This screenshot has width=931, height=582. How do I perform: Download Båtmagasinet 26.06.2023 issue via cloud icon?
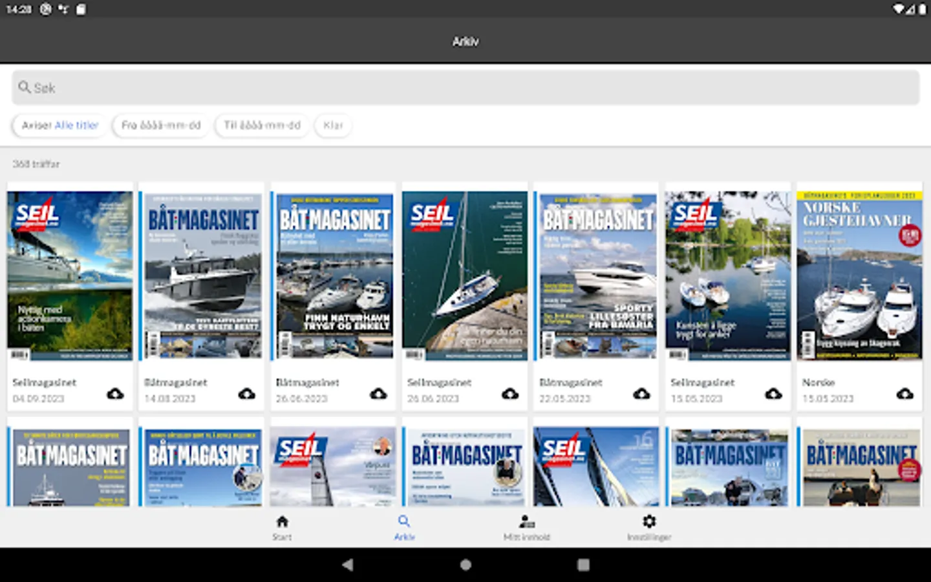click(x=378, y=393)
